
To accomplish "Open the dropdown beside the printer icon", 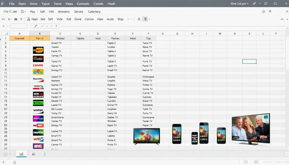I will 150,19.
